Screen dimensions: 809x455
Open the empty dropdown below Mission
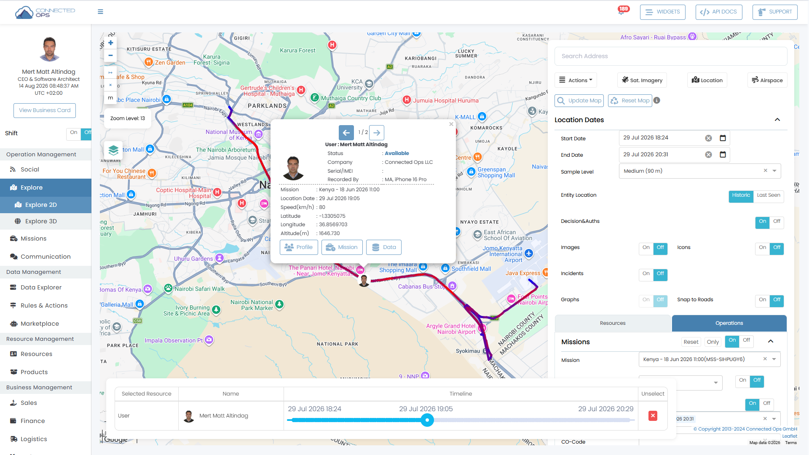coord(680,383)
